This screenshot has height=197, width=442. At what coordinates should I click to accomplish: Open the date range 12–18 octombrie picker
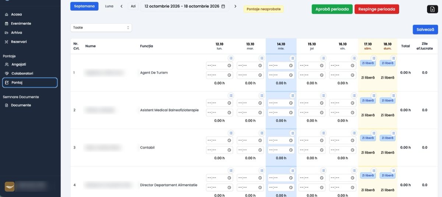tap(185, 6)
